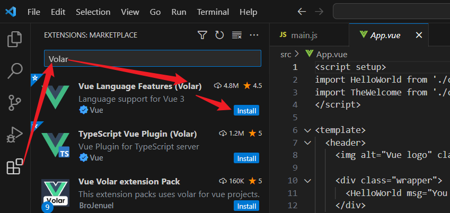This screenshot has height=213, width=450.
Task: Refresh the extensions list
Action: [x=219, y=35]
